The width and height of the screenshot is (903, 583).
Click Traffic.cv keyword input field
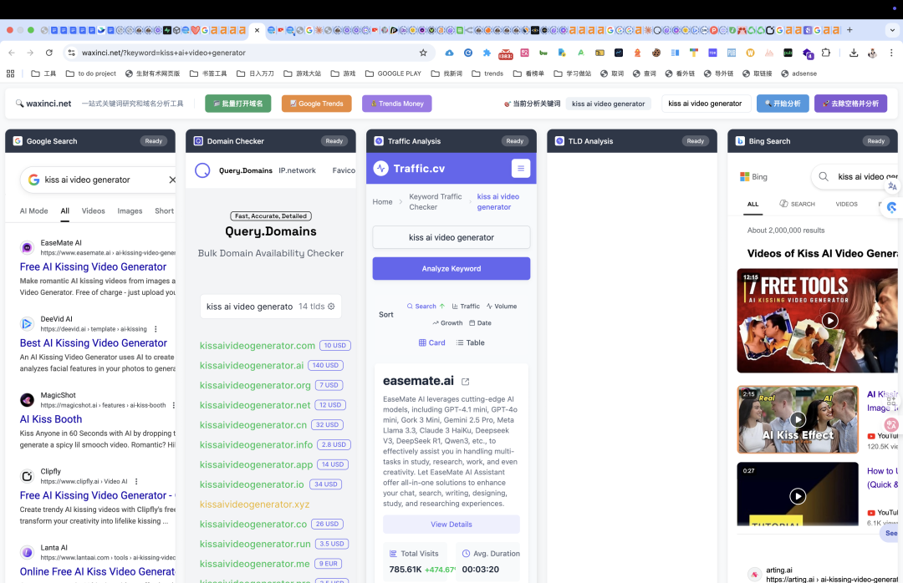point(451,237)
